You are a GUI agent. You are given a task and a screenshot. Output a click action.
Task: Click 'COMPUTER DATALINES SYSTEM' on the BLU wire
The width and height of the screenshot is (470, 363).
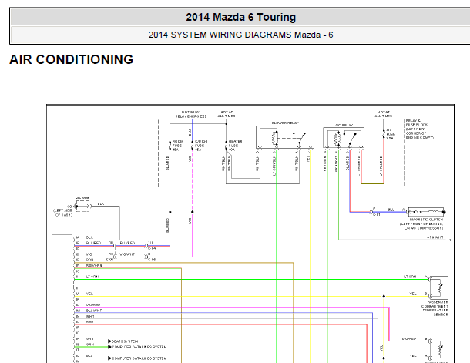(139, 358)
